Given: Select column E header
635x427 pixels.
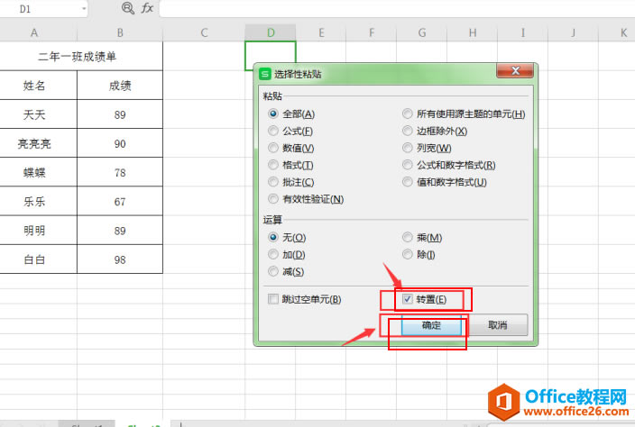Looking at the screenshot, I should [321, 32].
